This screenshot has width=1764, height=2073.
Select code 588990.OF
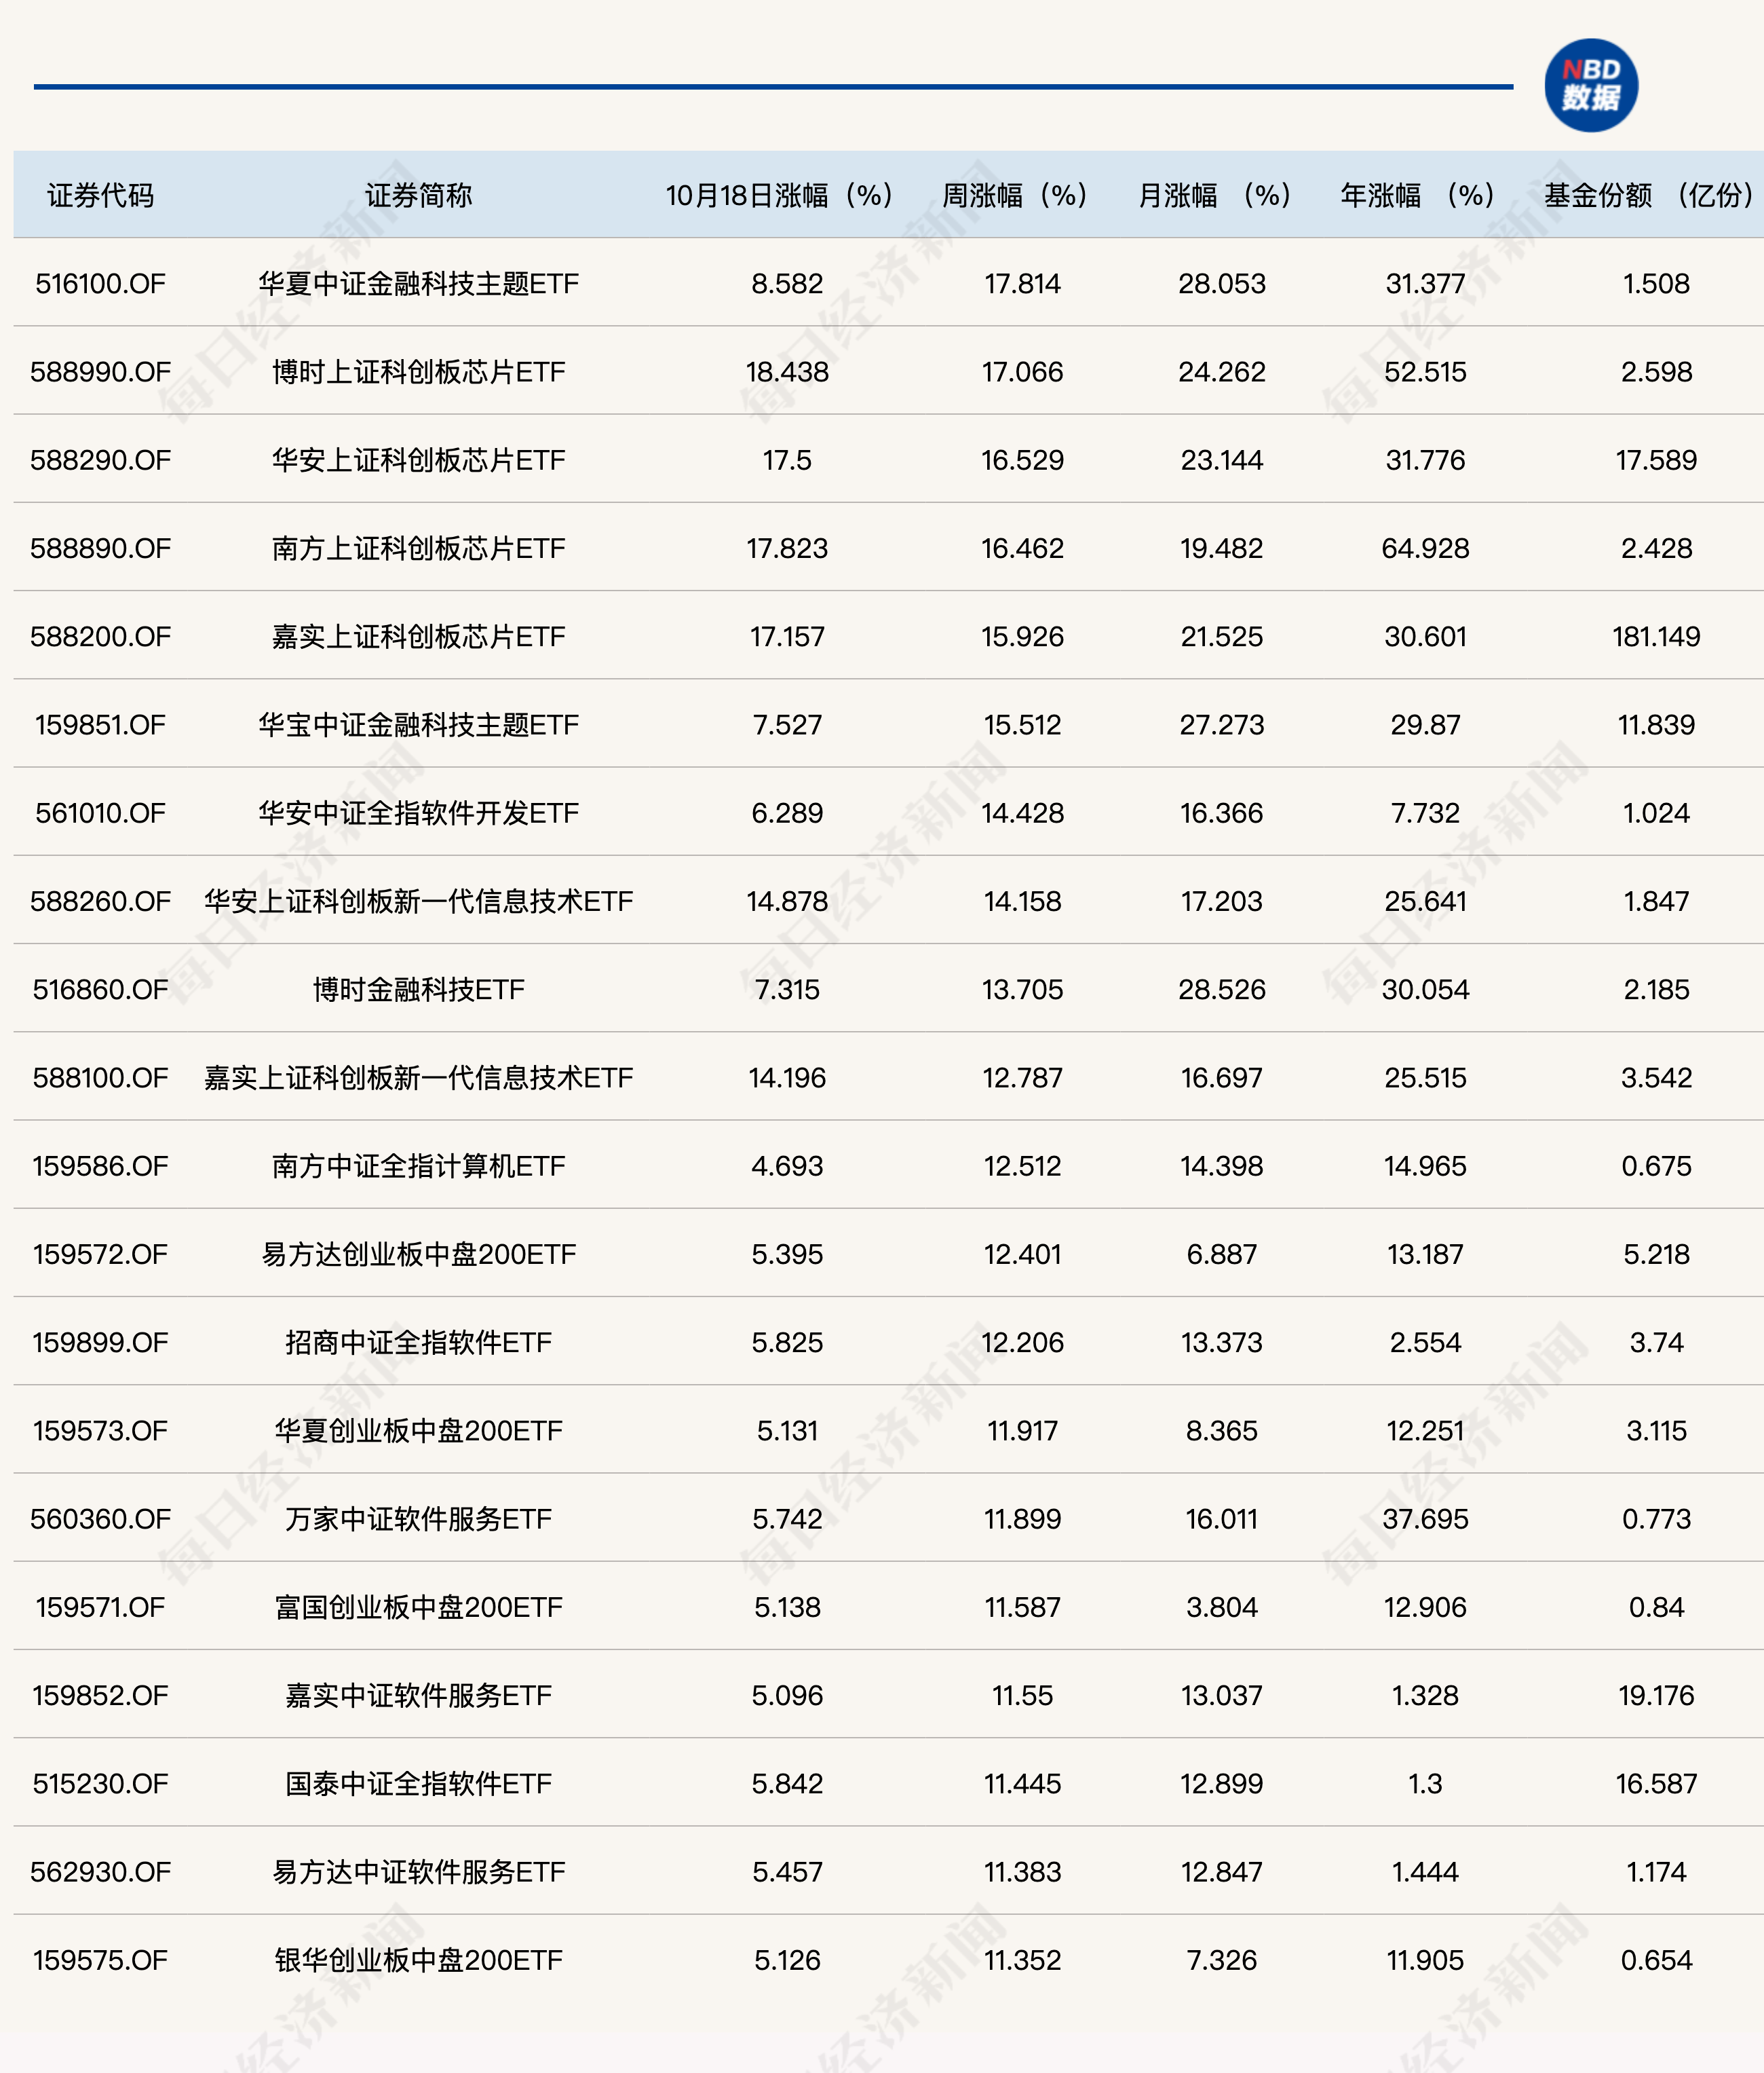pyautogui.click(x=100, y=372)
